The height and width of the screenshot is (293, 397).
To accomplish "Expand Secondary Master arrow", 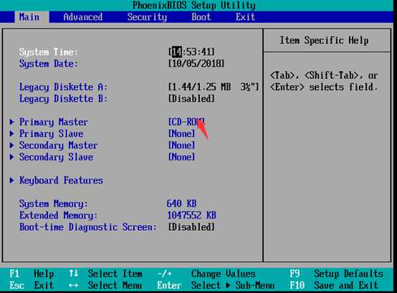I will 11,145.
